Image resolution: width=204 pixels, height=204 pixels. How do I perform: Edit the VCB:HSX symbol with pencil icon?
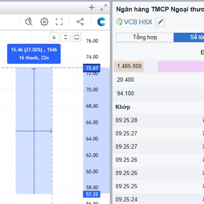tap(160, 22)
